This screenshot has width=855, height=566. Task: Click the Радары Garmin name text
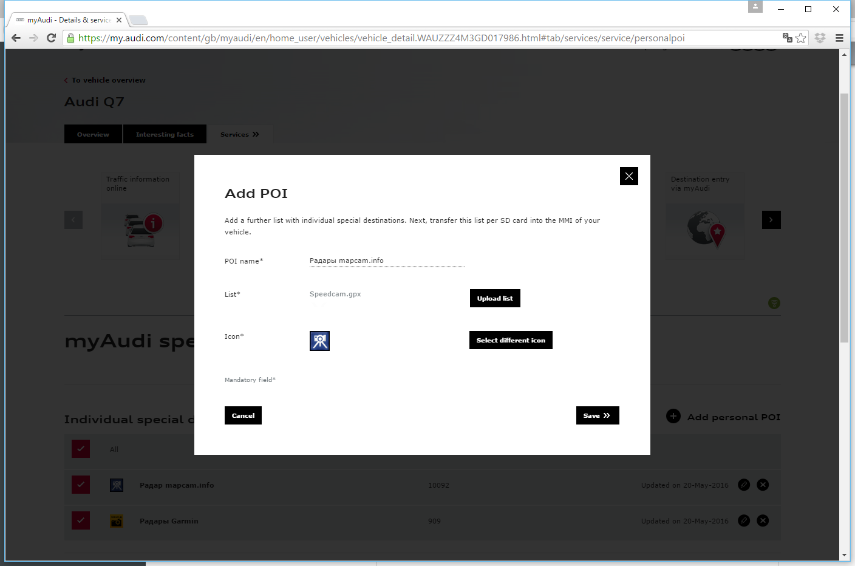pos(169,521)
